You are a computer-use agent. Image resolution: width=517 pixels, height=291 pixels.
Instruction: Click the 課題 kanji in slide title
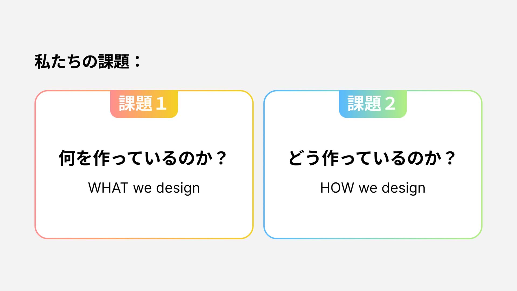coord(114,61)
